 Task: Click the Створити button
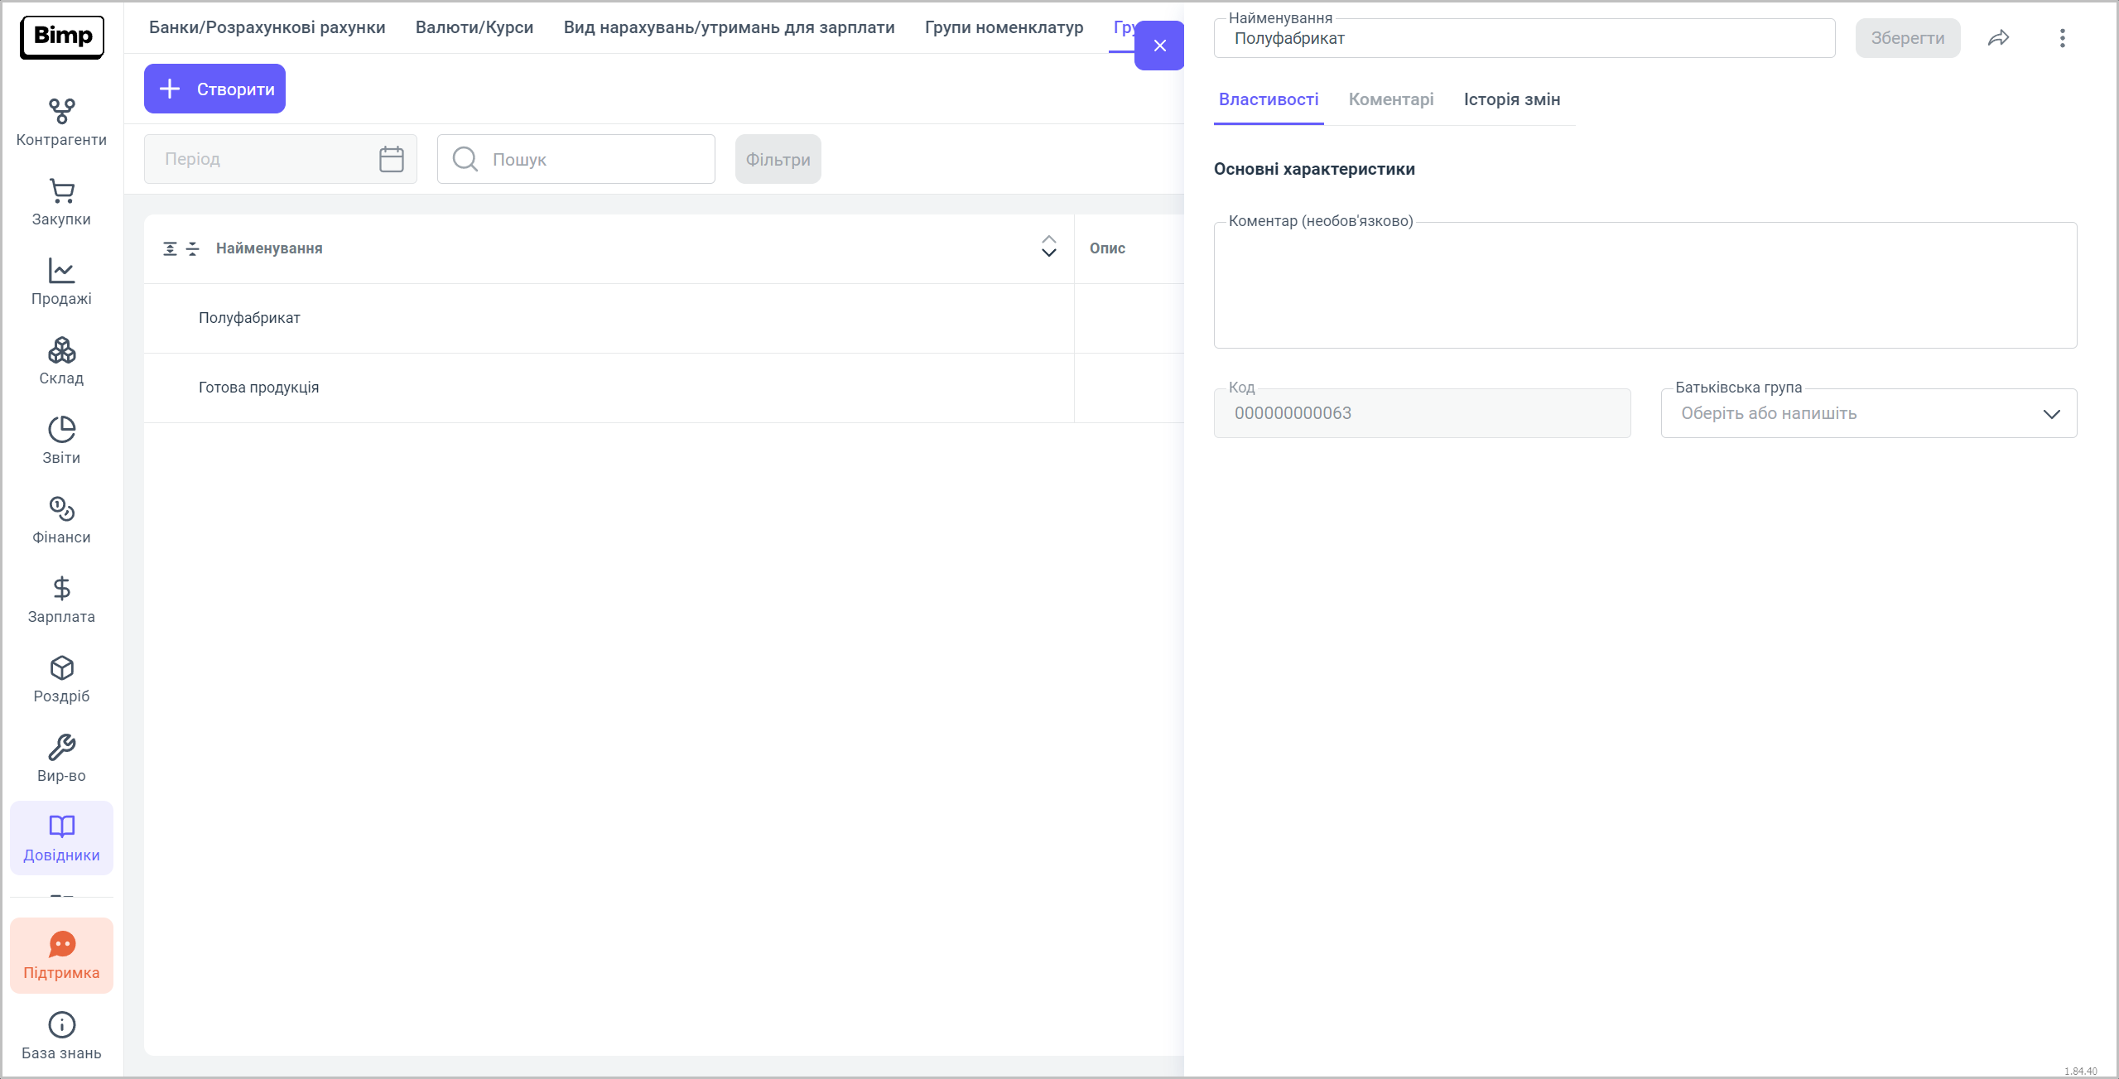click(x=214, y=89)
